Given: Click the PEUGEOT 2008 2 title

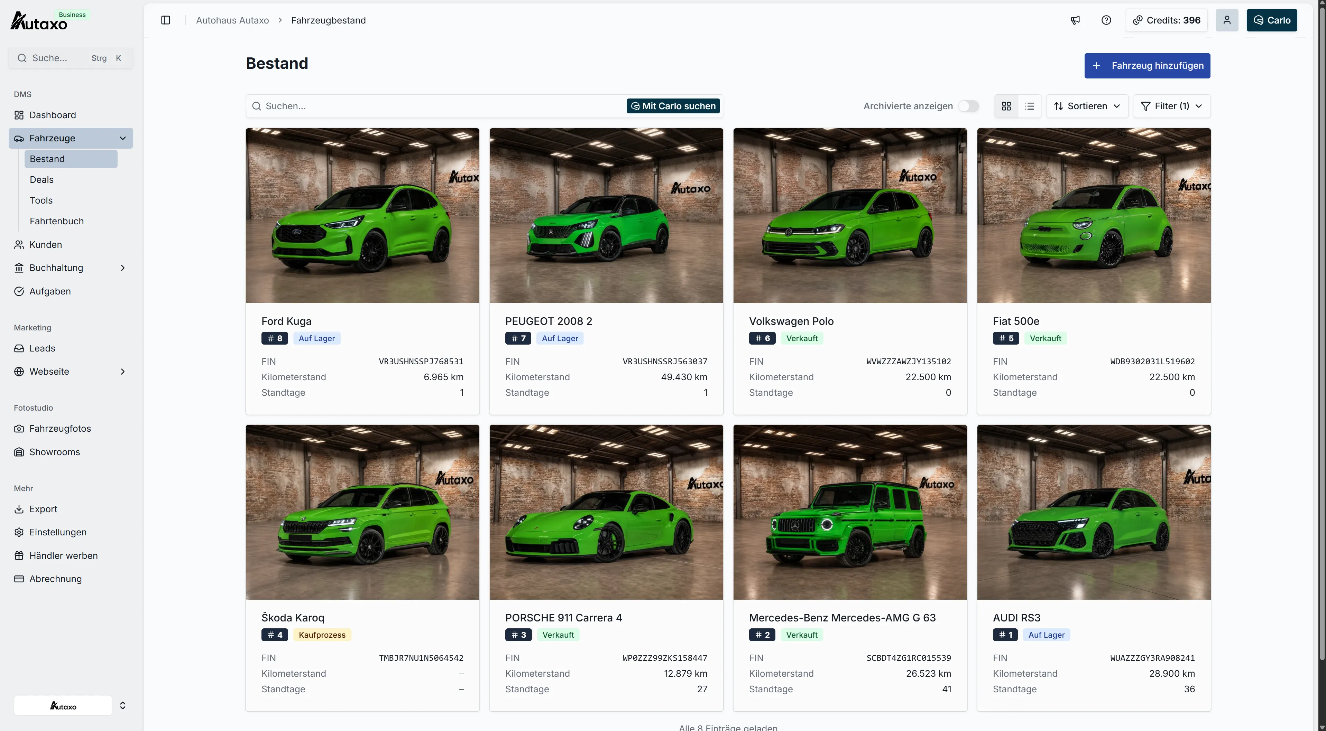Looking at the screenshot, I should pyautogui.click(x=549, y=321).
